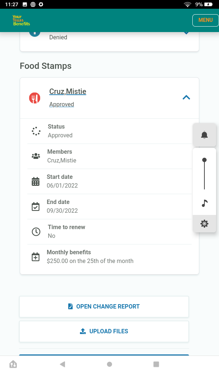The width and height of the screenshot is (219, 373).
Task: Tap the Monthly benefits calendar-plus icon
Action: coord(35,257)
